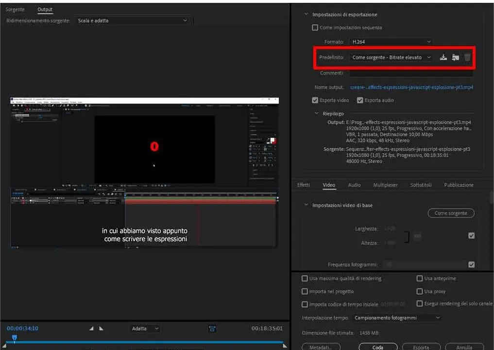Open the Multiplexer tab
Viewport: 494px width, 350px height.
click(x=385, y=185)
